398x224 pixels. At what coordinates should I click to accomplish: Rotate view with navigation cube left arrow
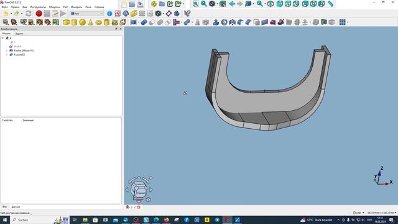pos(127,190)
